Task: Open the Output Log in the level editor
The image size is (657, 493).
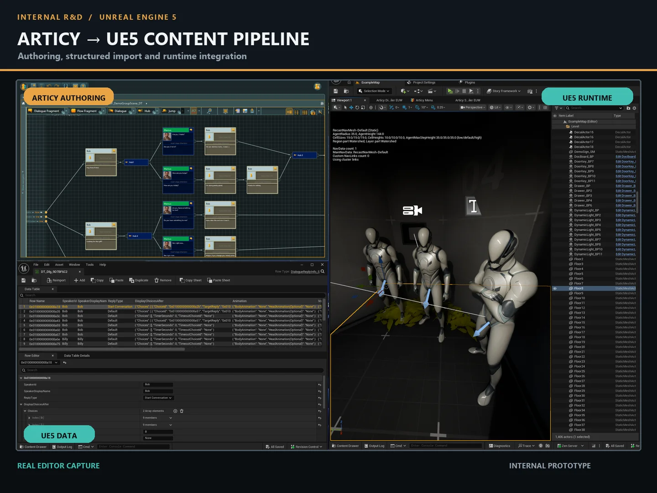Action: point(374,446)
